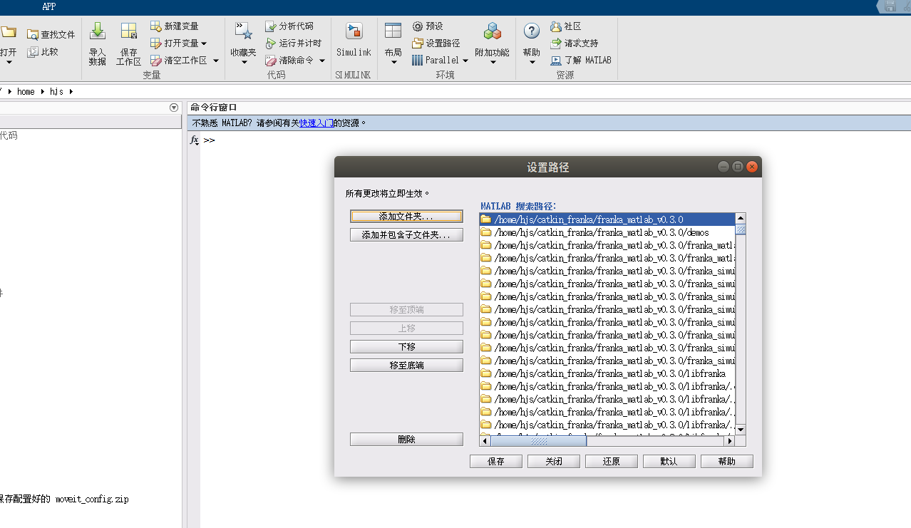This screenshot has height=528, width=911.
Task: Create a new variable (新建变量)
Action: pos(175,26)
